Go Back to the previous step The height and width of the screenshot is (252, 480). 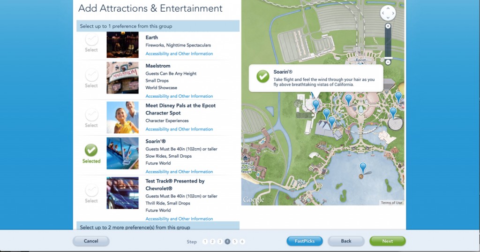(x=346, y=241)
